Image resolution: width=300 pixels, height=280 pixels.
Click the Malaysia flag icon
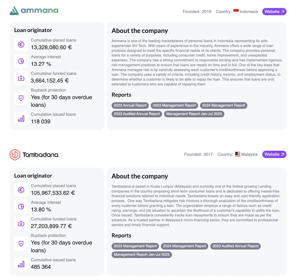(x=238, y=154)
